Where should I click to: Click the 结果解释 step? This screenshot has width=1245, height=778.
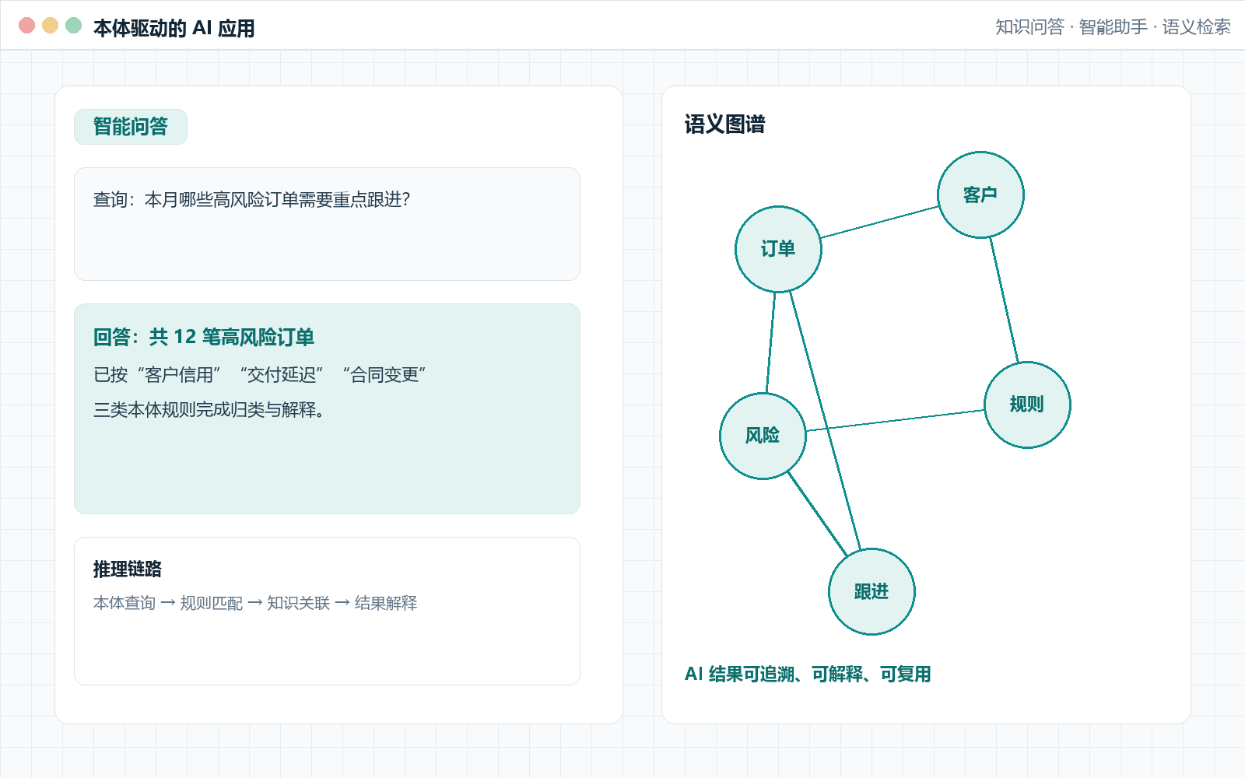pos(386,603)
